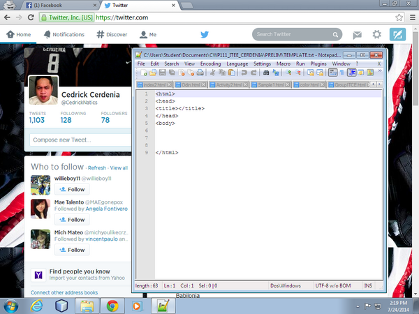Click the Save All icon in Notepad++
Image resolution: width=419 pixels, height=314 pixels.
click(x=172, y=73)
